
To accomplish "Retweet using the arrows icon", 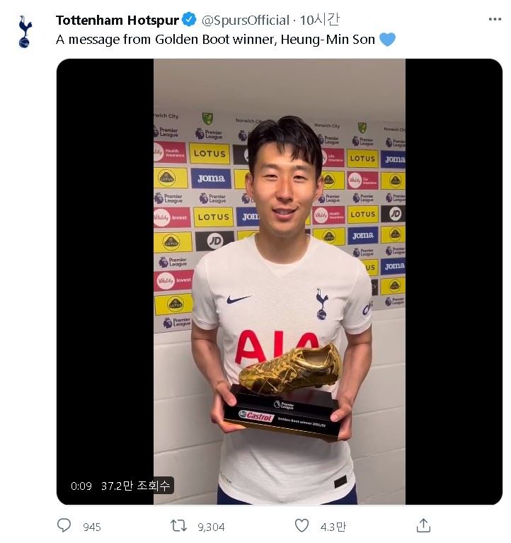I will pos(178,526).
